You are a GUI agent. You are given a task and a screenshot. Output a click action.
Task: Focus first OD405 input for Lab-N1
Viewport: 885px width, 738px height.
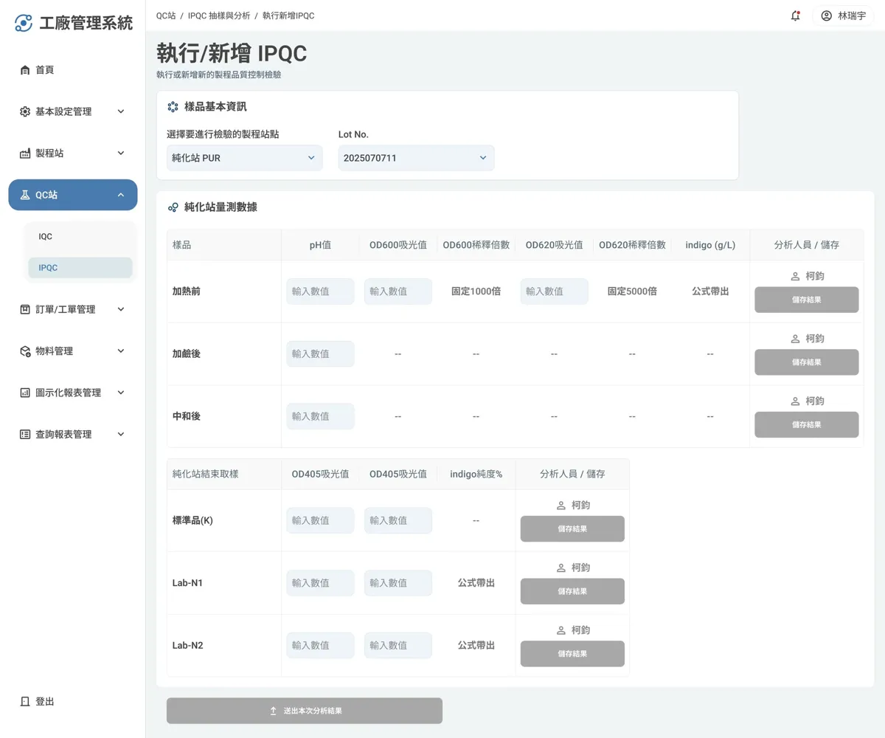pyautogui.click(x=320, y=583)
